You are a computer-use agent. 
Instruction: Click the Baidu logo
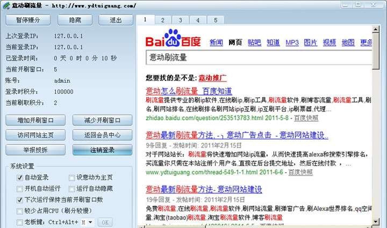point(173,38)
